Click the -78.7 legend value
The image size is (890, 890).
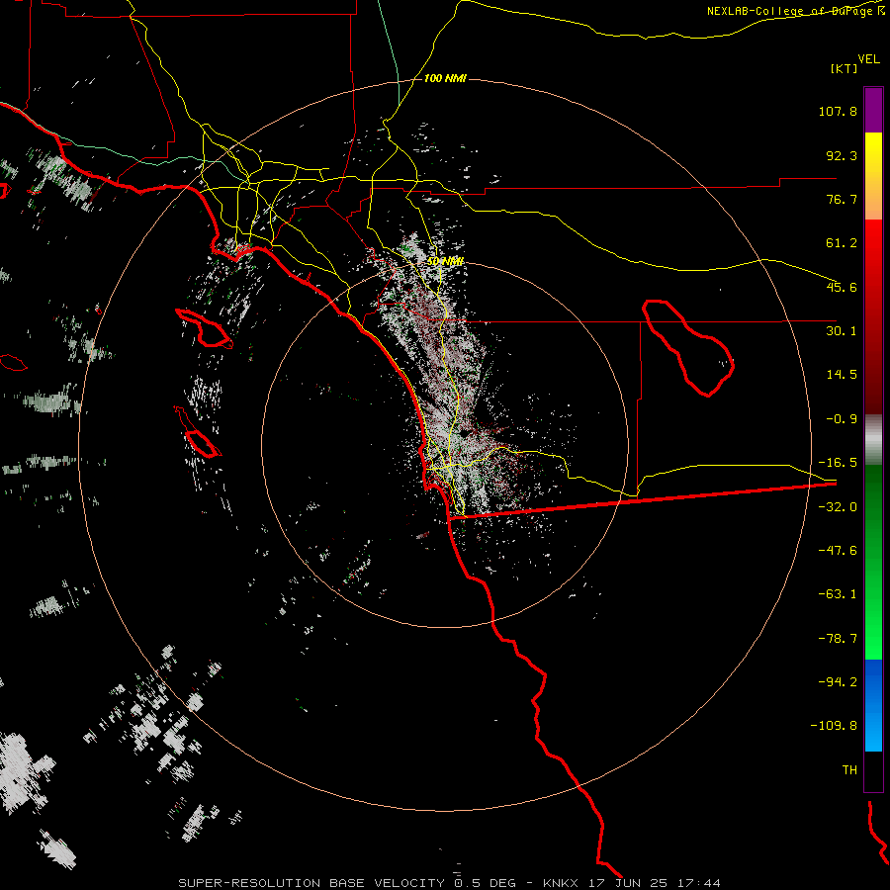838,639
